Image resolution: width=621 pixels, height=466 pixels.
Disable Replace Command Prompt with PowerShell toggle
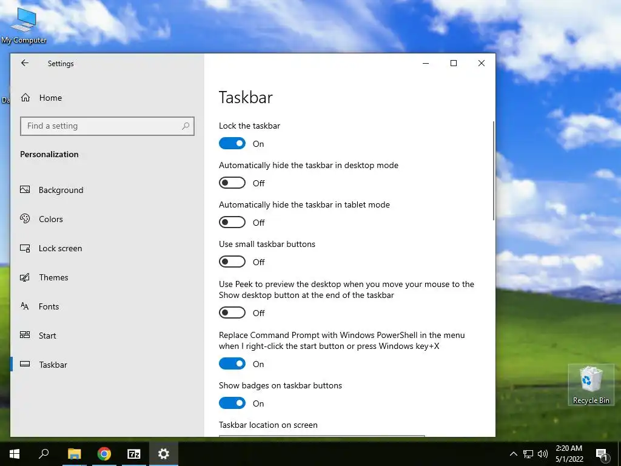(x=232, y=364)
